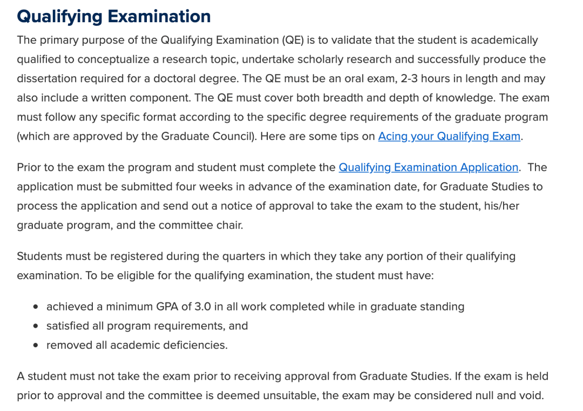Open the Qualifying Examination Application link

pos(428,167)
